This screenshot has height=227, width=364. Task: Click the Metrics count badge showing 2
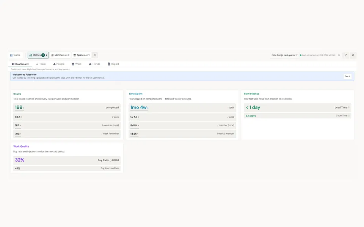pos(43,55)
